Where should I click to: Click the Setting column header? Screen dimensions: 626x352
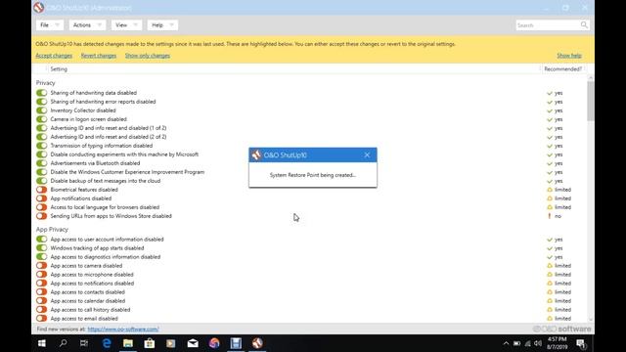coord(59,69)
